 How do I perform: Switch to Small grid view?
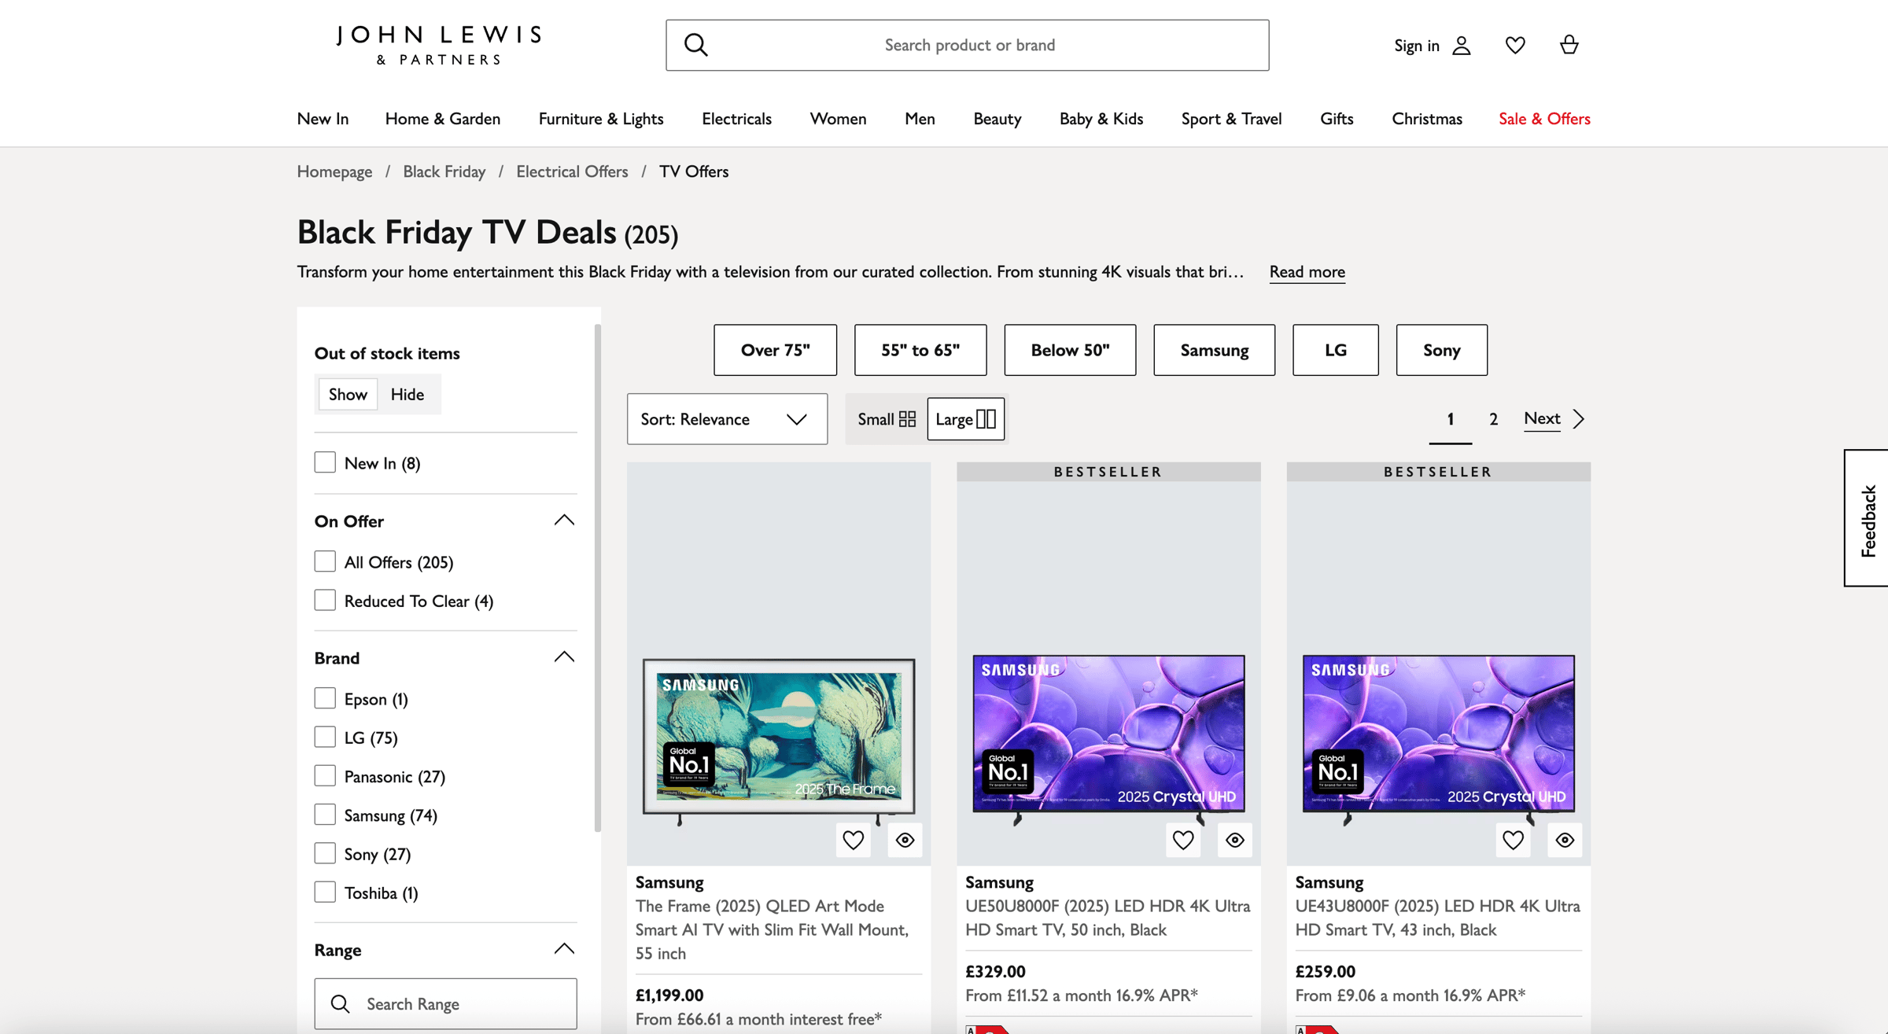[886, 419]
